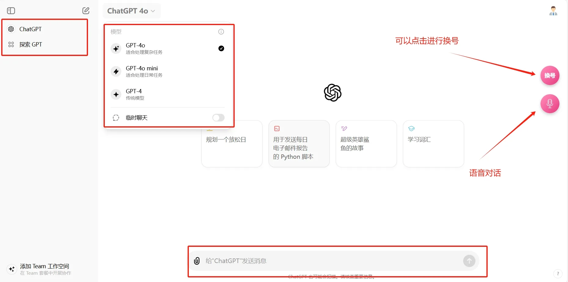Choose the Python 脚本 email report card
Image resolution: width=568 pixels, height=282 pixels.
pyautogui.click(x=299, y=144)
